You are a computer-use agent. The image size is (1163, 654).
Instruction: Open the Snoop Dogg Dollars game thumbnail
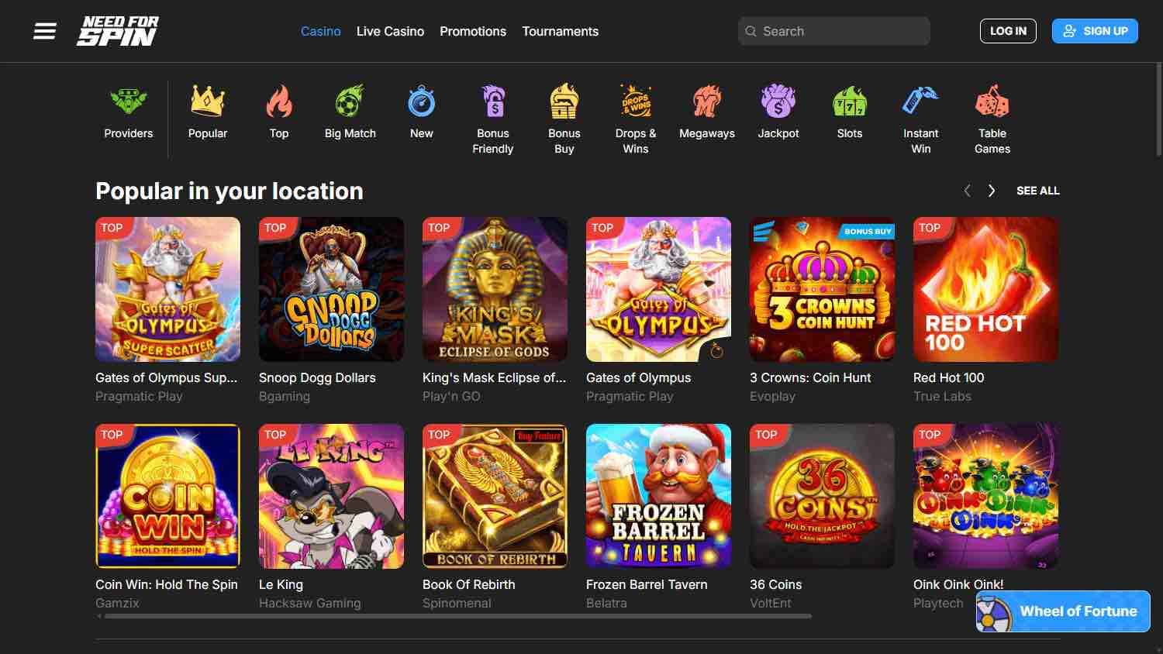(x=331, y=289)
